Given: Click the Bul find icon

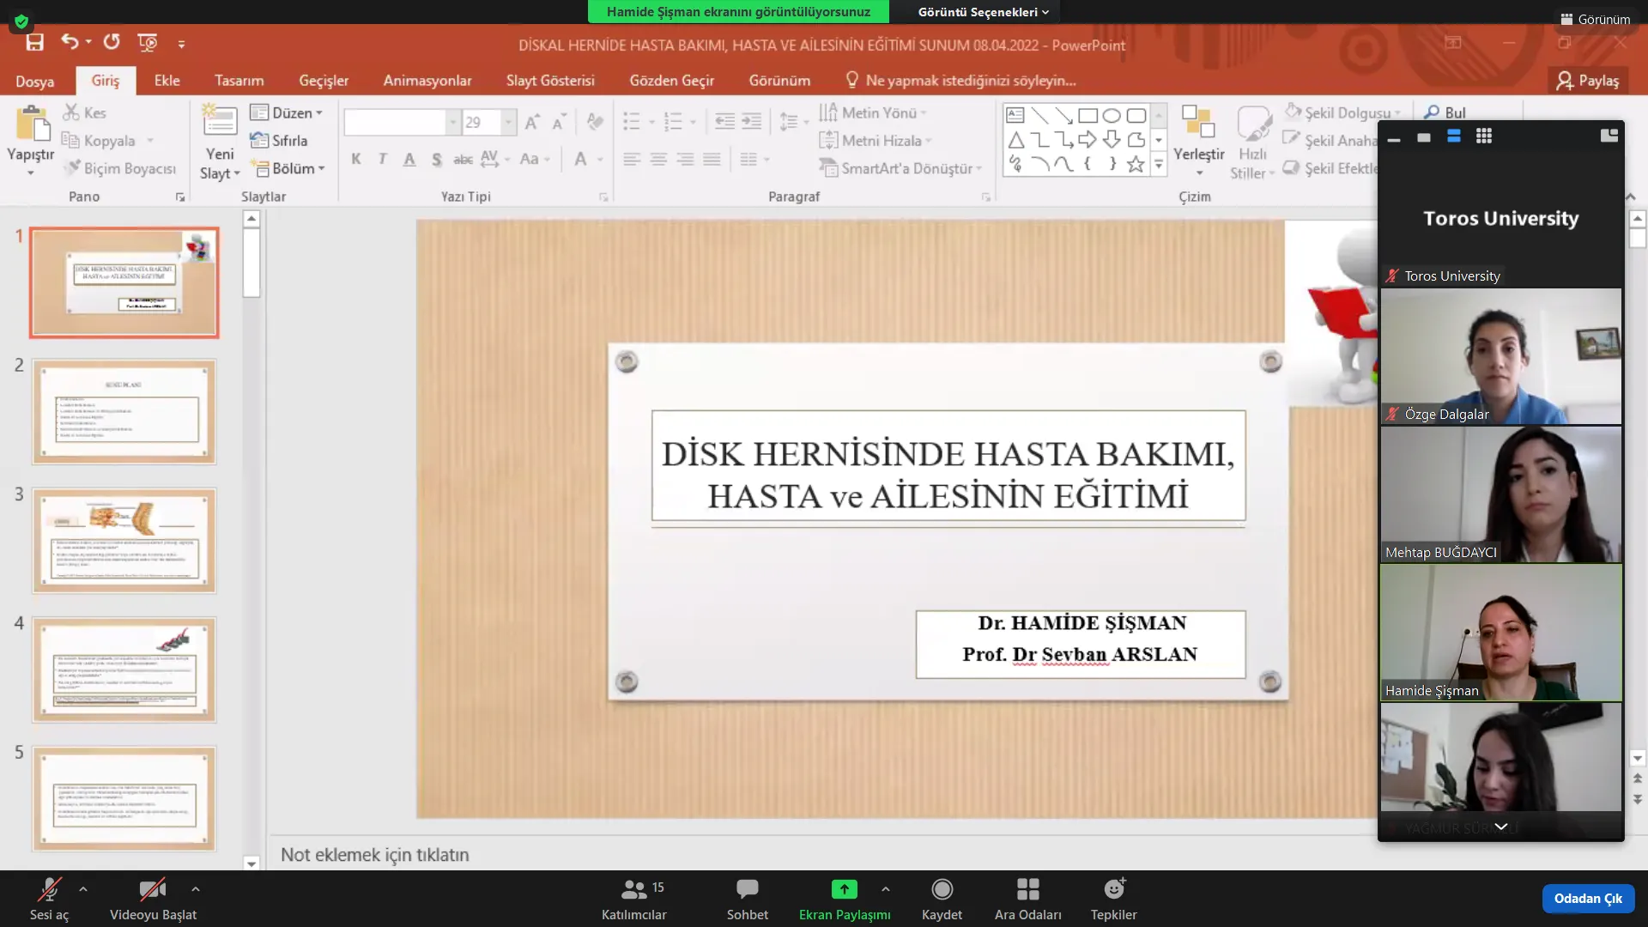Looking at the screenshot, I should point(1445,112).
